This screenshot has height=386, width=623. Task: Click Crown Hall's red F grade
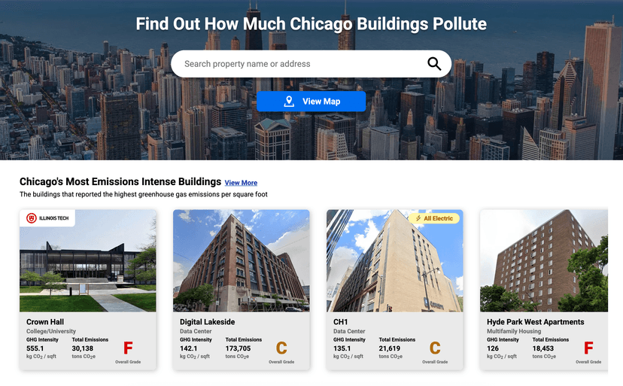[128, 348]
